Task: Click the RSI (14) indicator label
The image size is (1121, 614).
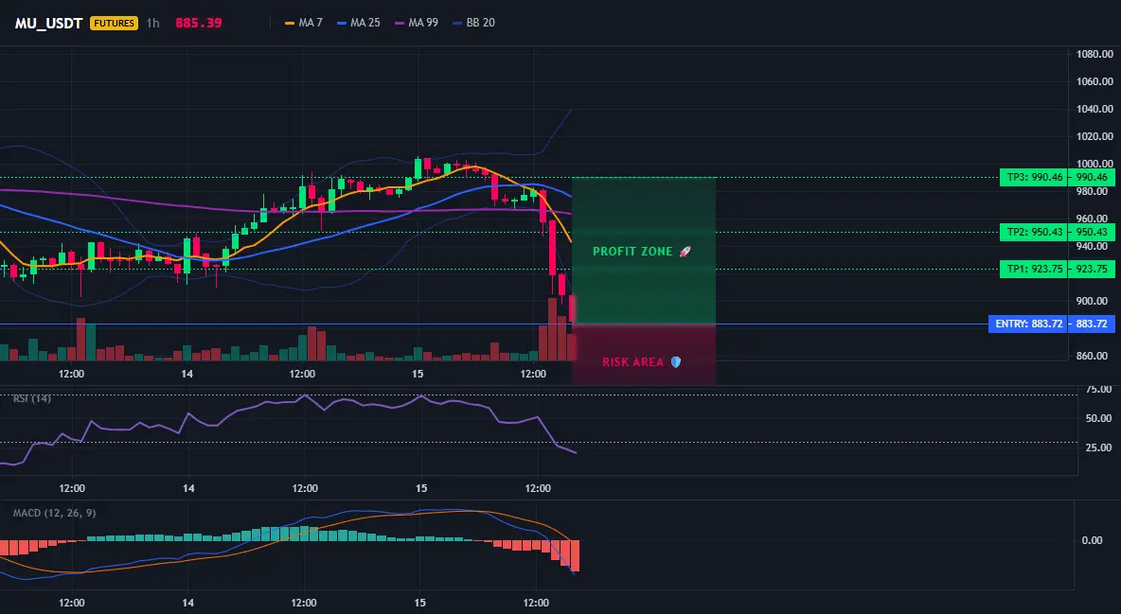Action: [32, 398]
